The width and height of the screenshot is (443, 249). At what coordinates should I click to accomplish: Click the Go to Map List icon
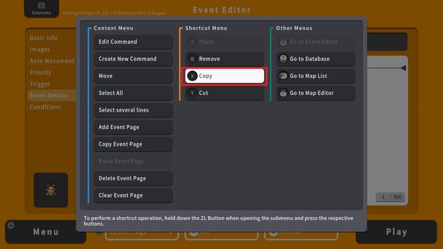tap(283, 76)
